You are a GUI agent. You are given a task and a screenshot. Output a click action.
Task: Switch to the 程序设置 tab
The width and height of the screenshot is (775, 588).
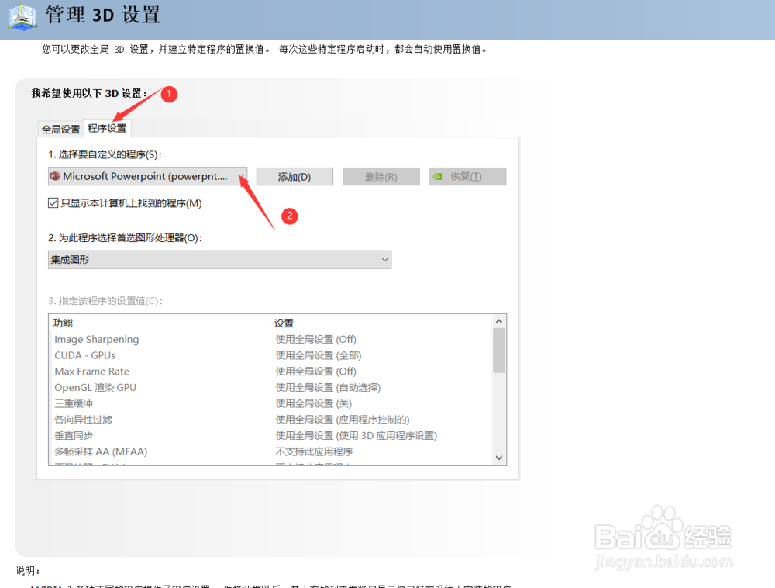click(x=107, y=128)
